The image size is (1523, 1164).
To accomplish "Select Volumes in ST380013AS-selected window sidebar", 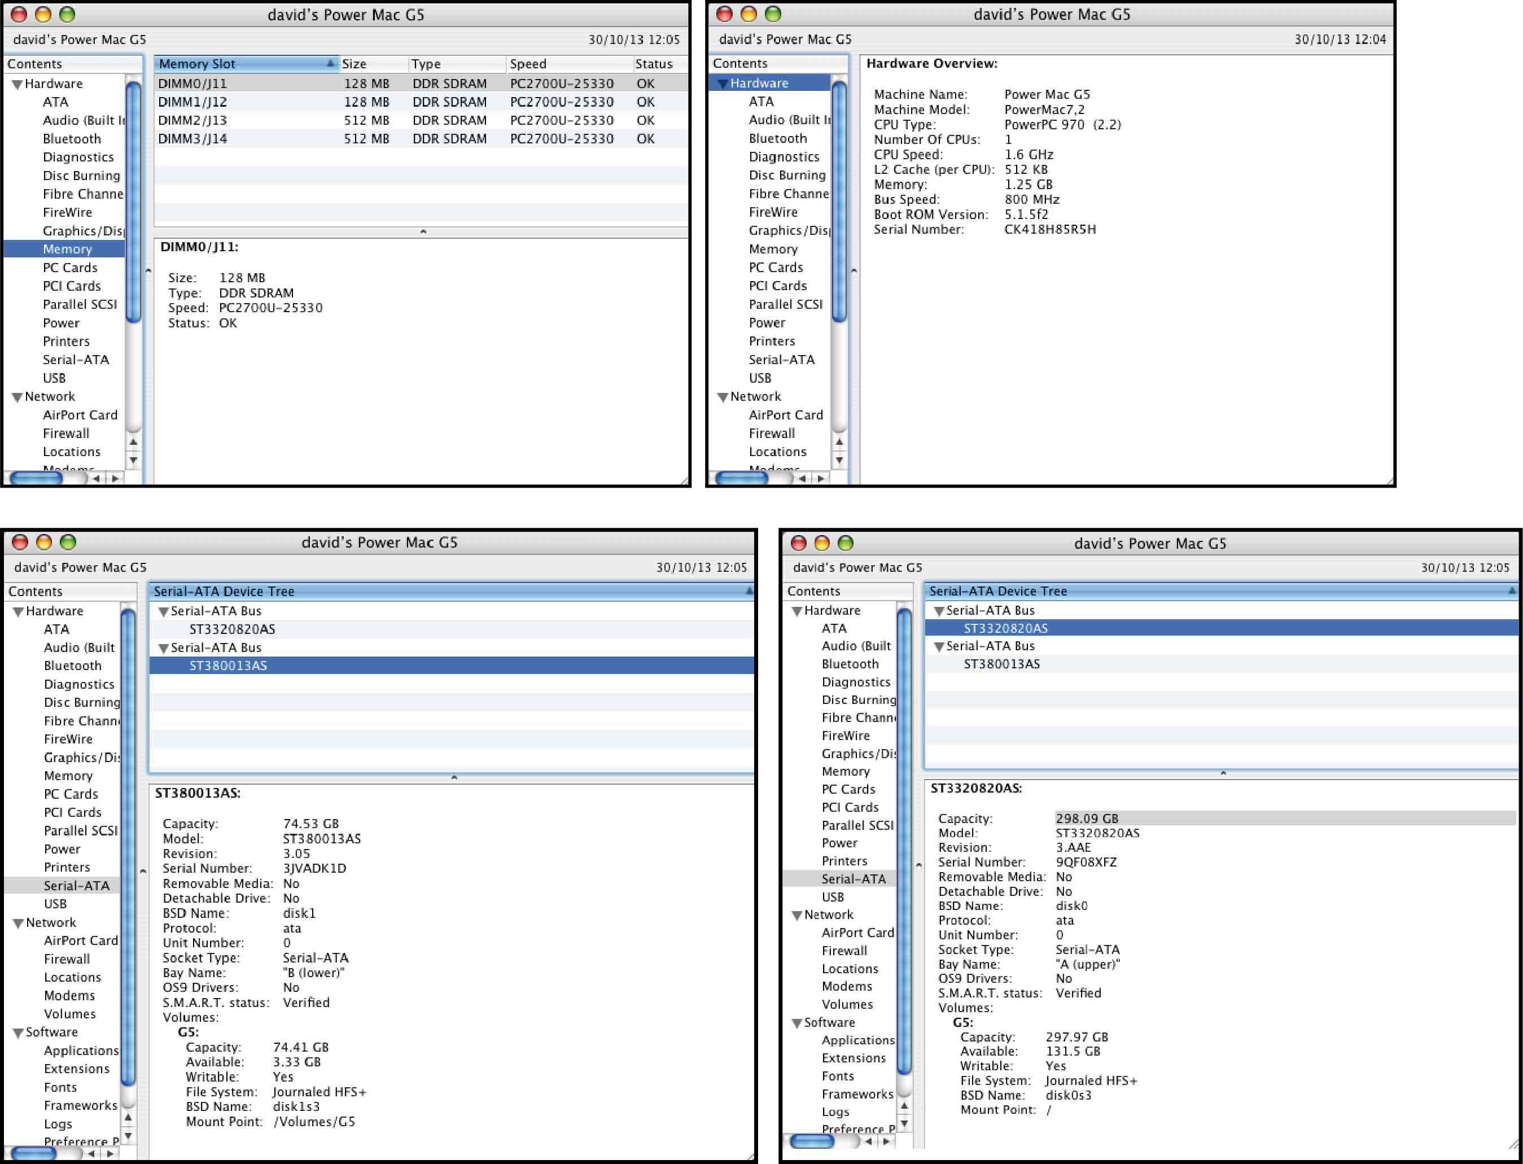I will pos(69,1014).
